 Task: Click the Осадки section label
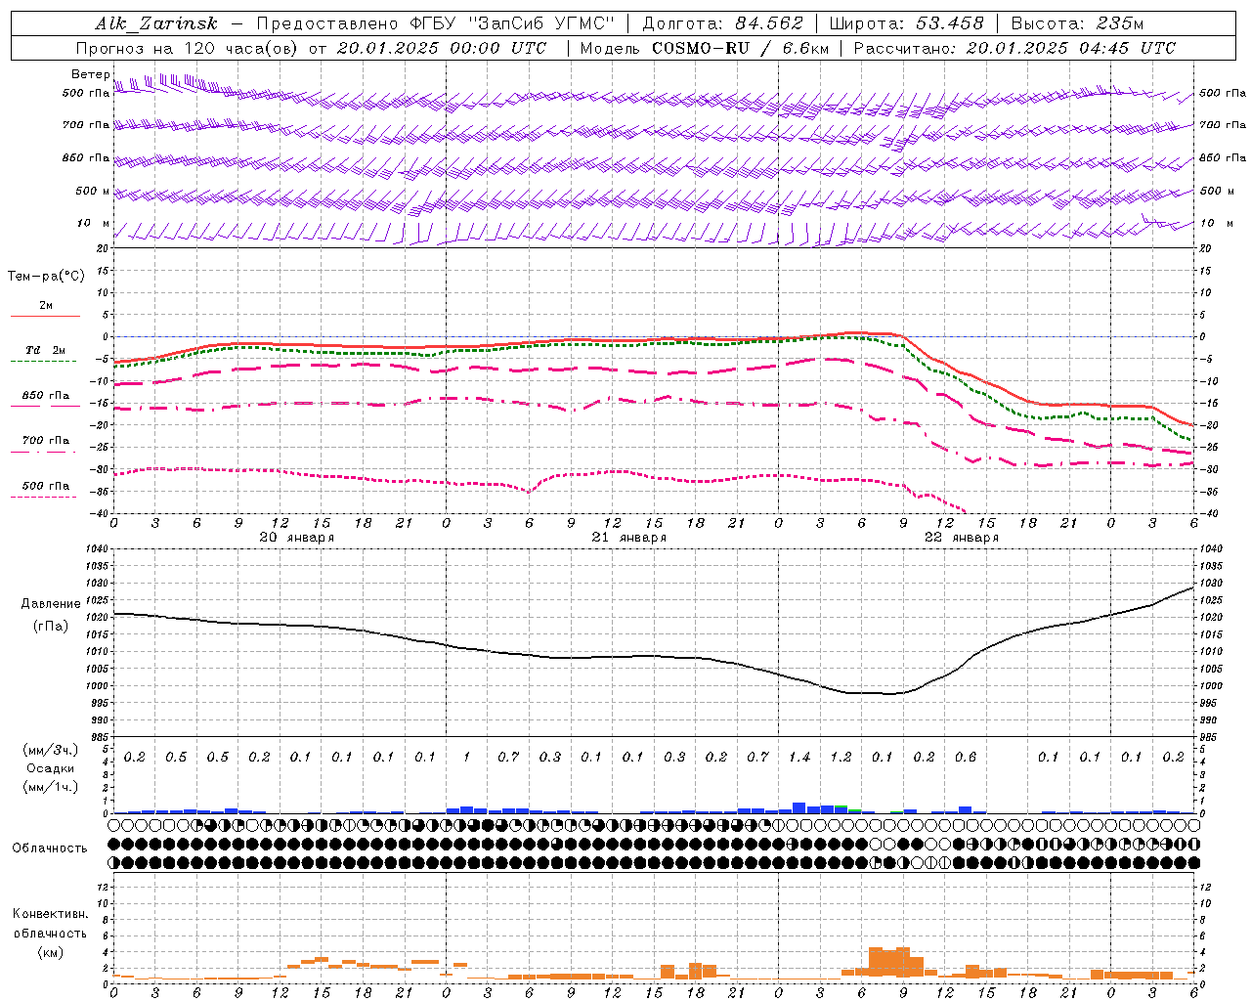(x=51, y=769)
